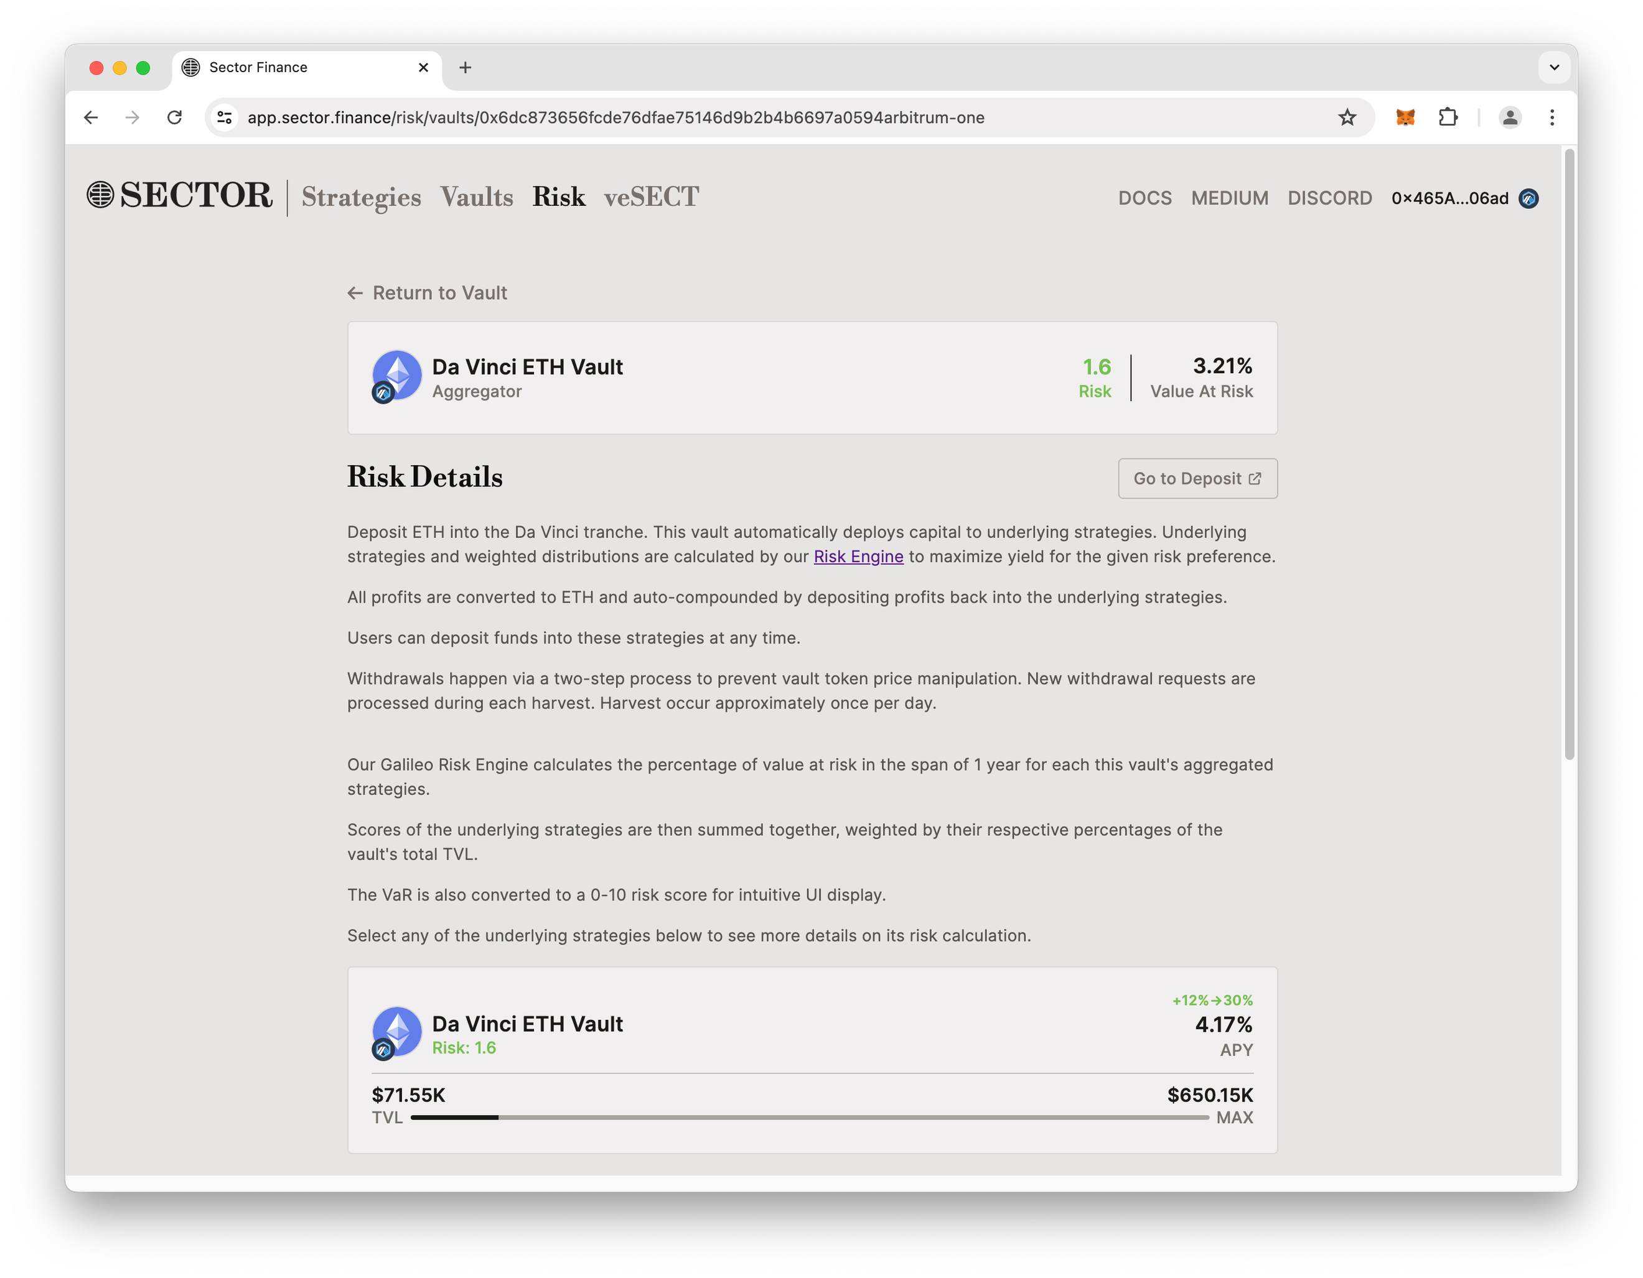Click the Go to Deposit button

coord(1197,478)
